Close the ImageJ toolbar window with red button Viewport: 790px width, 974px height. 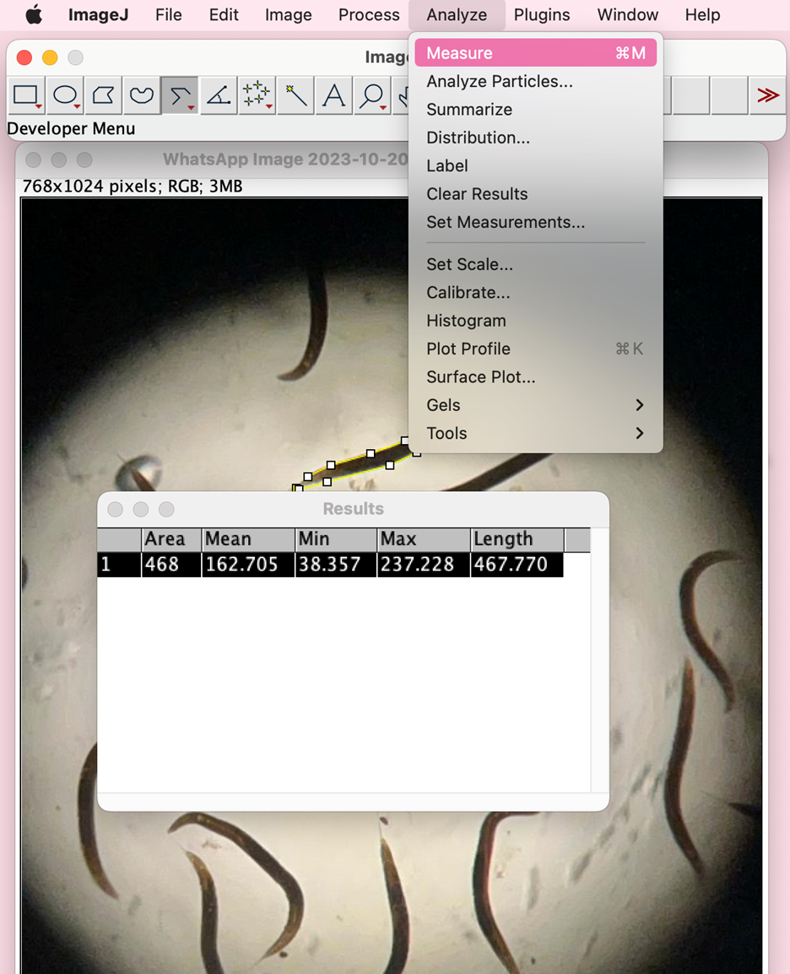coord(24,57)
